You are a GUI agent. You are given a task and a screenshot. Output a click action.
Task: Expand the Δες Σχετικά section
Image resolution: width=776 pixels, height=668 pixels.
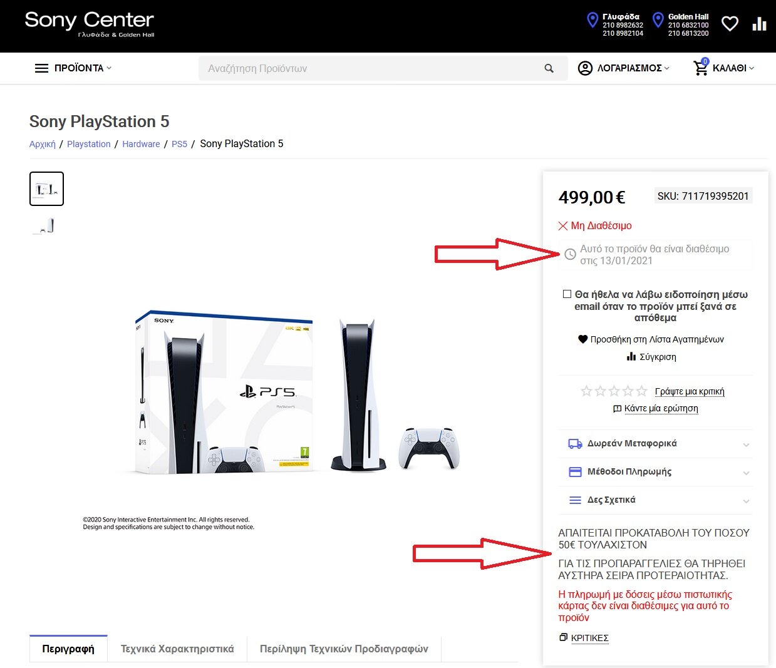(656, 500)
